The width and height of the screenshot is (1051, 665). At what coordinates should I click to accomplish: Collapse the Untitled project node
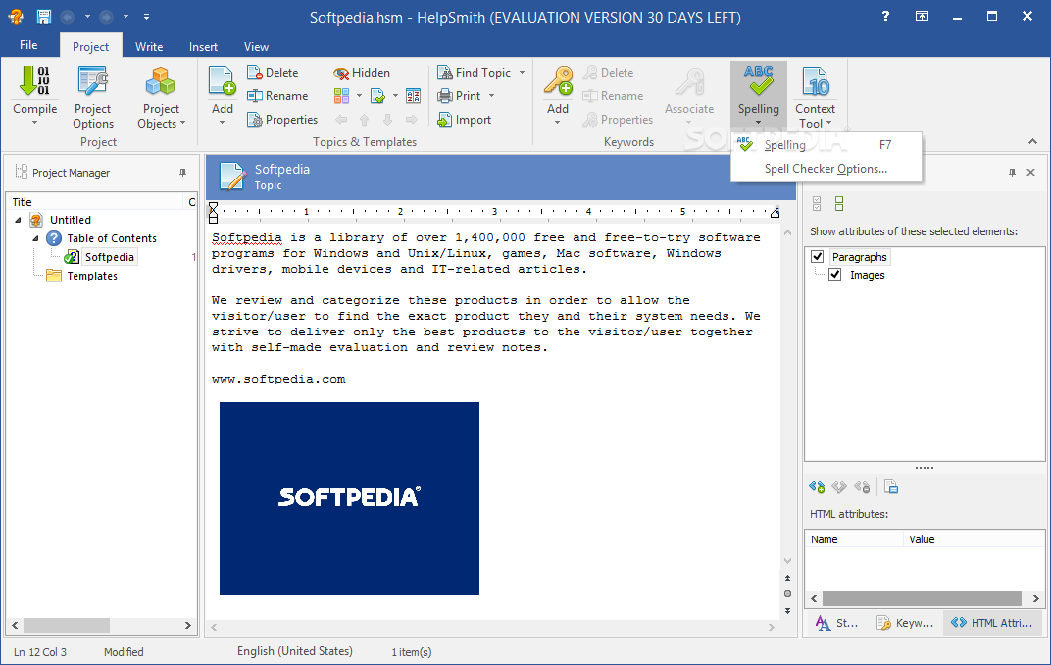pos(18,220)
